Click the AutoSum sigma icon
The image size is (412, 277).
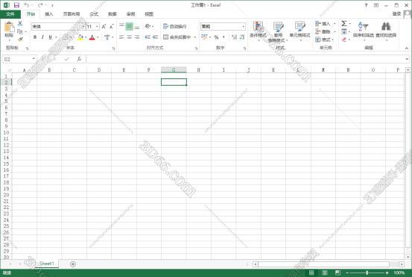coord(344,24)
